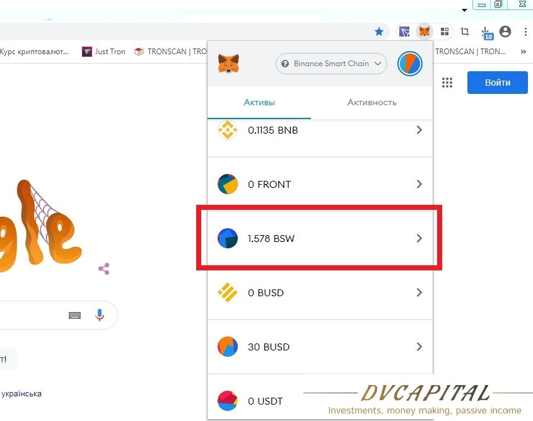Image resolution: width=533 pixels, height=421 pixels.
Task: Expand the 30 BUSD token row
Action: pyautogui.click(x=320, y=347)
